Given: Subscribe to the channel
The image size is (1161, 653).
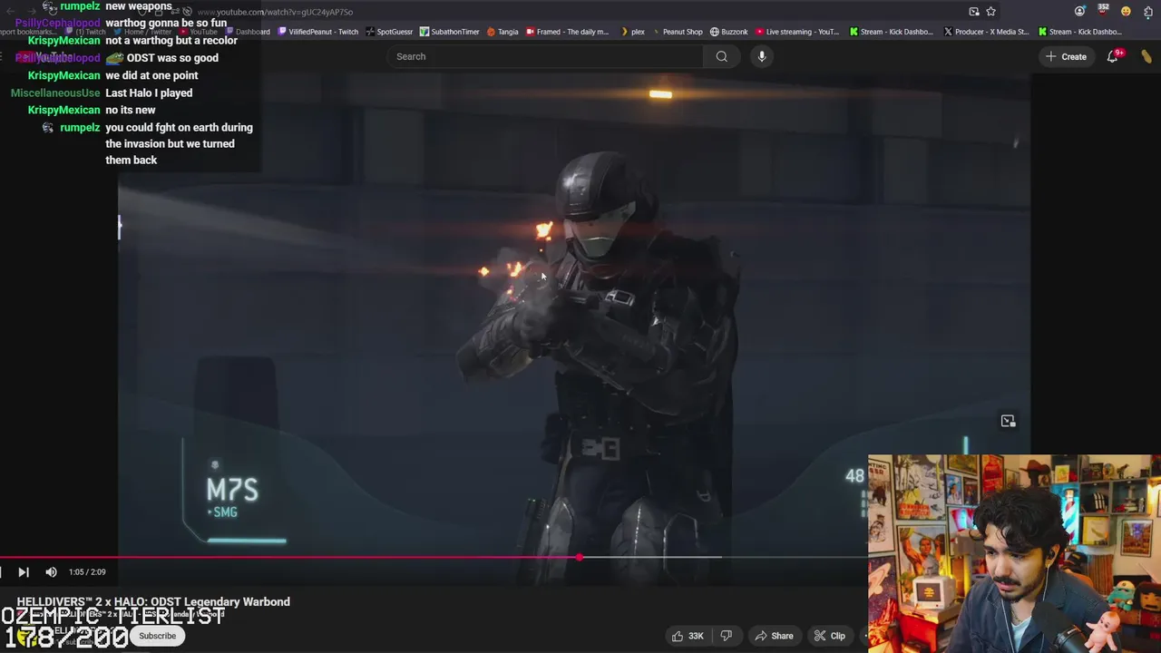Looking at the screenshot, I should click(157, 636).
